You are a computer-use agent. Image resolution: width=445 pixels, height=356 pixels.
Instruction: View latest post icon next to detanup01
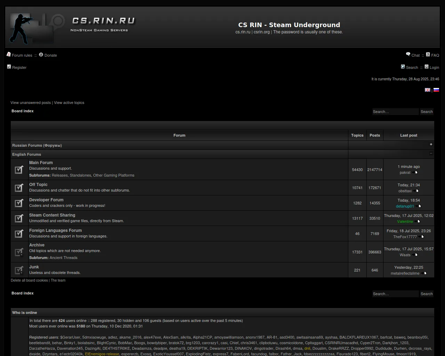pos(418,206)
